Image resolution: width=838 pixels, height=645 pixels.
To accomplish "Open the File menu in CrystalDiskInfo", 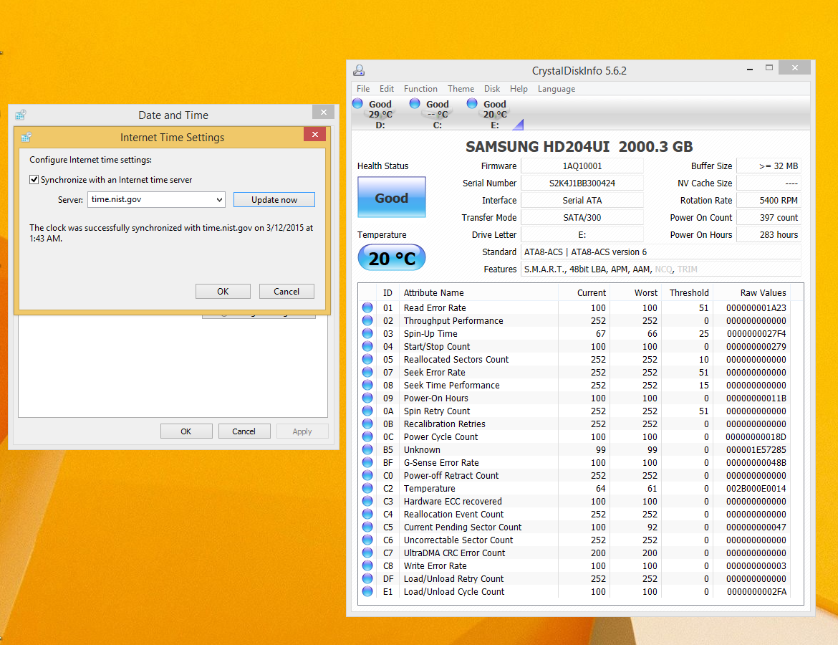I will (x=363, y=89).
